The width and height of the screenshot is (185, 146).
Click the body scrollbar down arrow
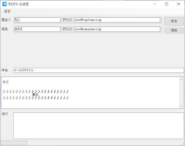pos(181,106)
